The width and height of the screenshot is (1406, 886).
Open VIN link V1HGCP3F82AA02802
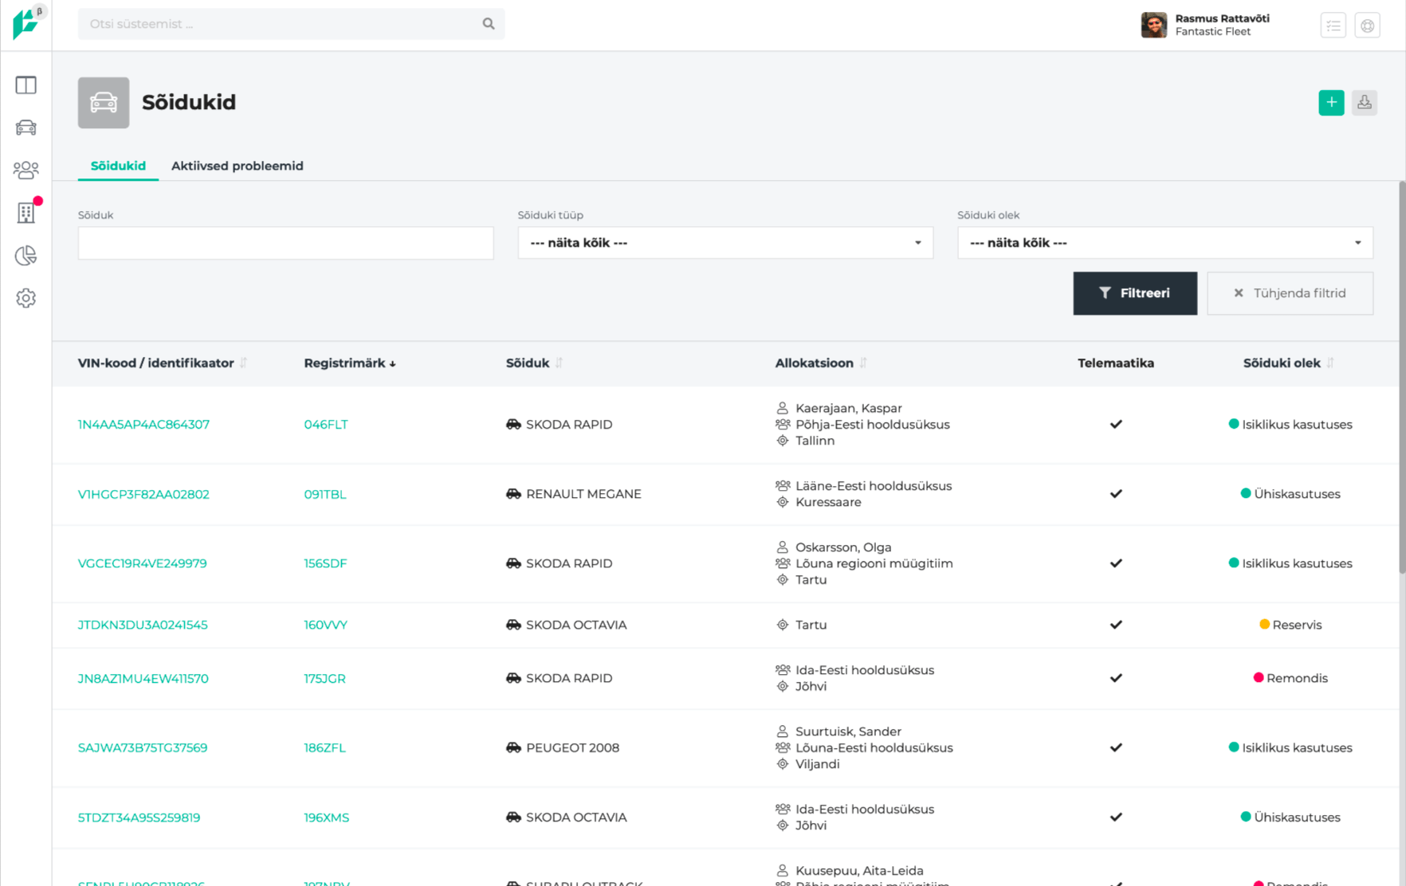point(143,494)
